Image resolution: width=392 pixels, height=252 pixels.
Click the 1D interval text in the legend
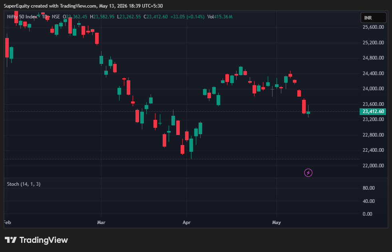pyautogui.click(x=44, y=17)
